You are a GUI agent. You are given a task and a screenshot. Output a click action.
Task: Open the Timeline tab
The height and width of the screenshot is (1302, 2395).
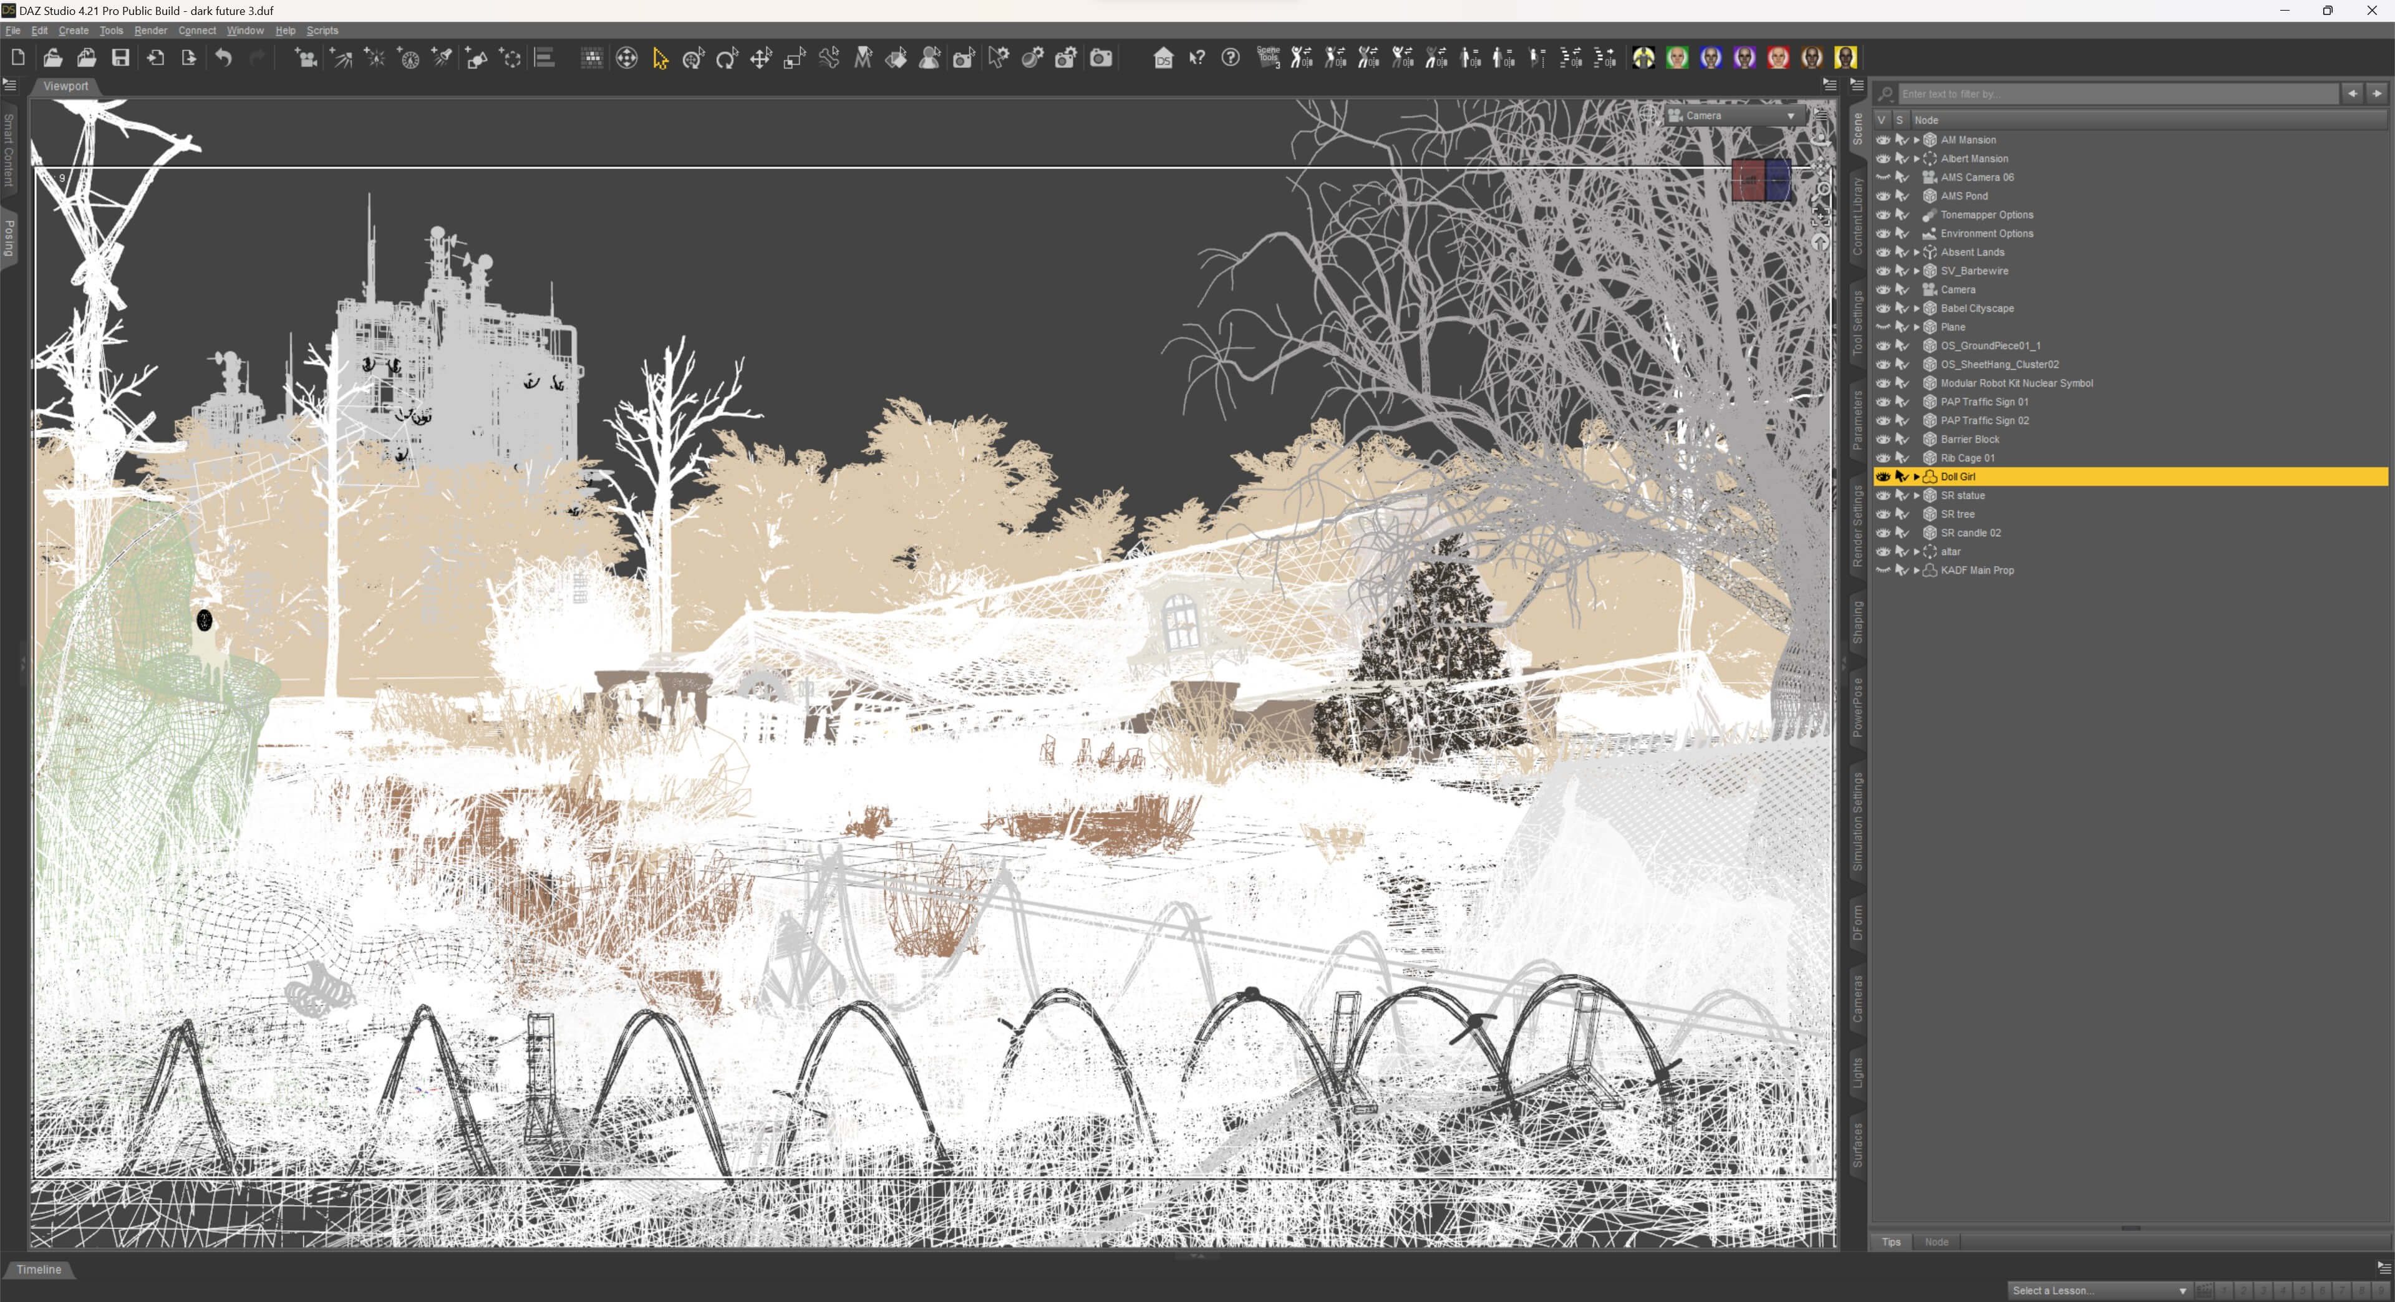tap(39, 1270)
